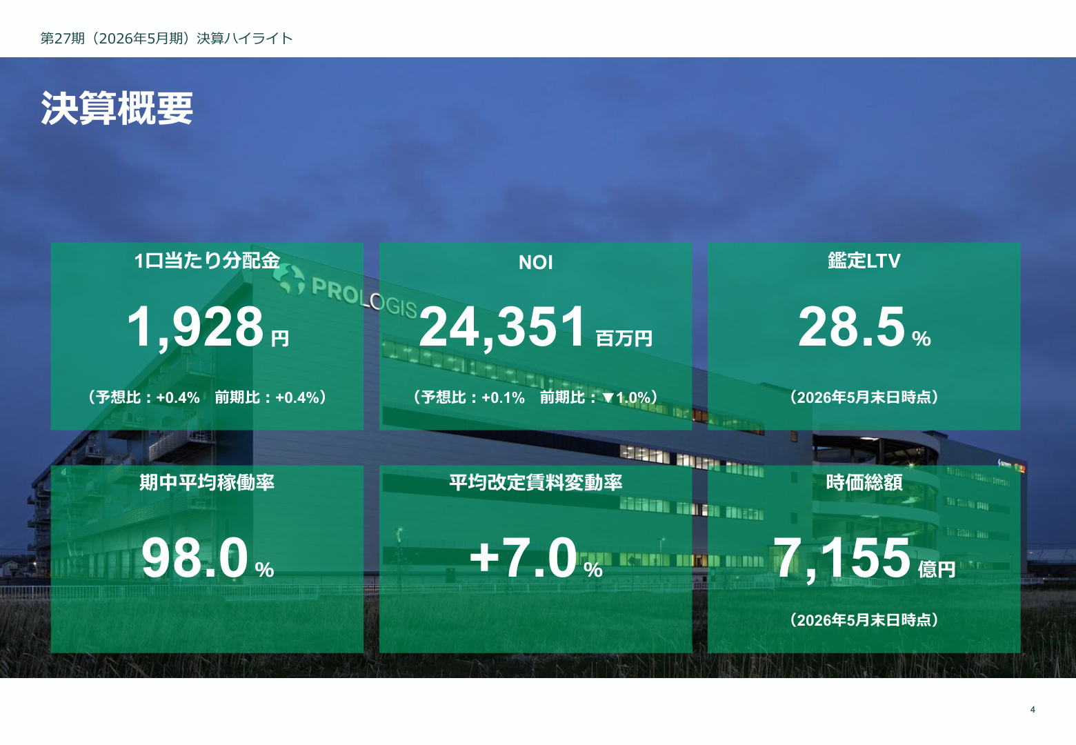Click the date note under 28.5%
1076x745 pixels.
point(864,397)
